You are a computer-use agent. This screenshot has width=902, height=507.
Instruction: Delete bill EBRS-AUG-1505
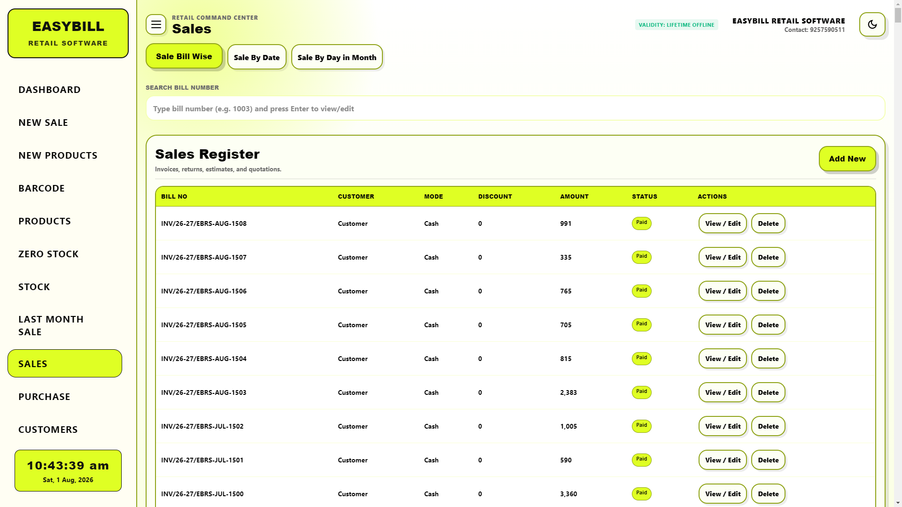[768, 325]
